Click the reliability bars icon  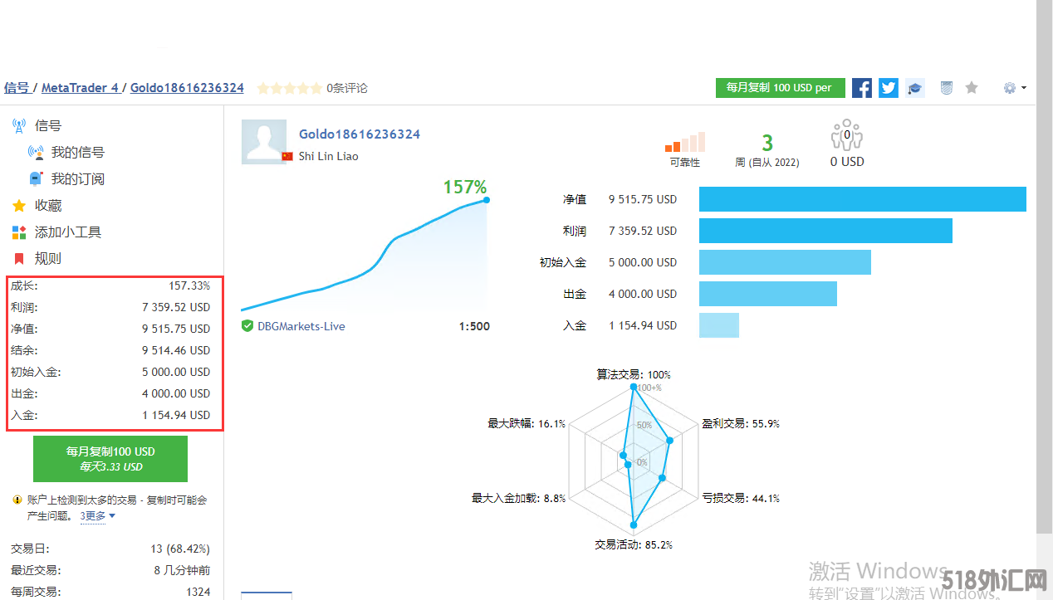684,142
